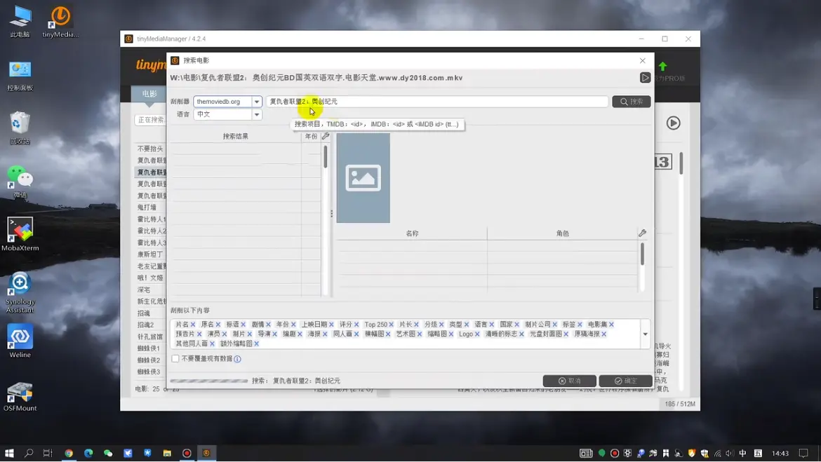The image size is (821, 462).
Task: Remove the Logo tag from scrape list
Action: [x=477, y=334]
